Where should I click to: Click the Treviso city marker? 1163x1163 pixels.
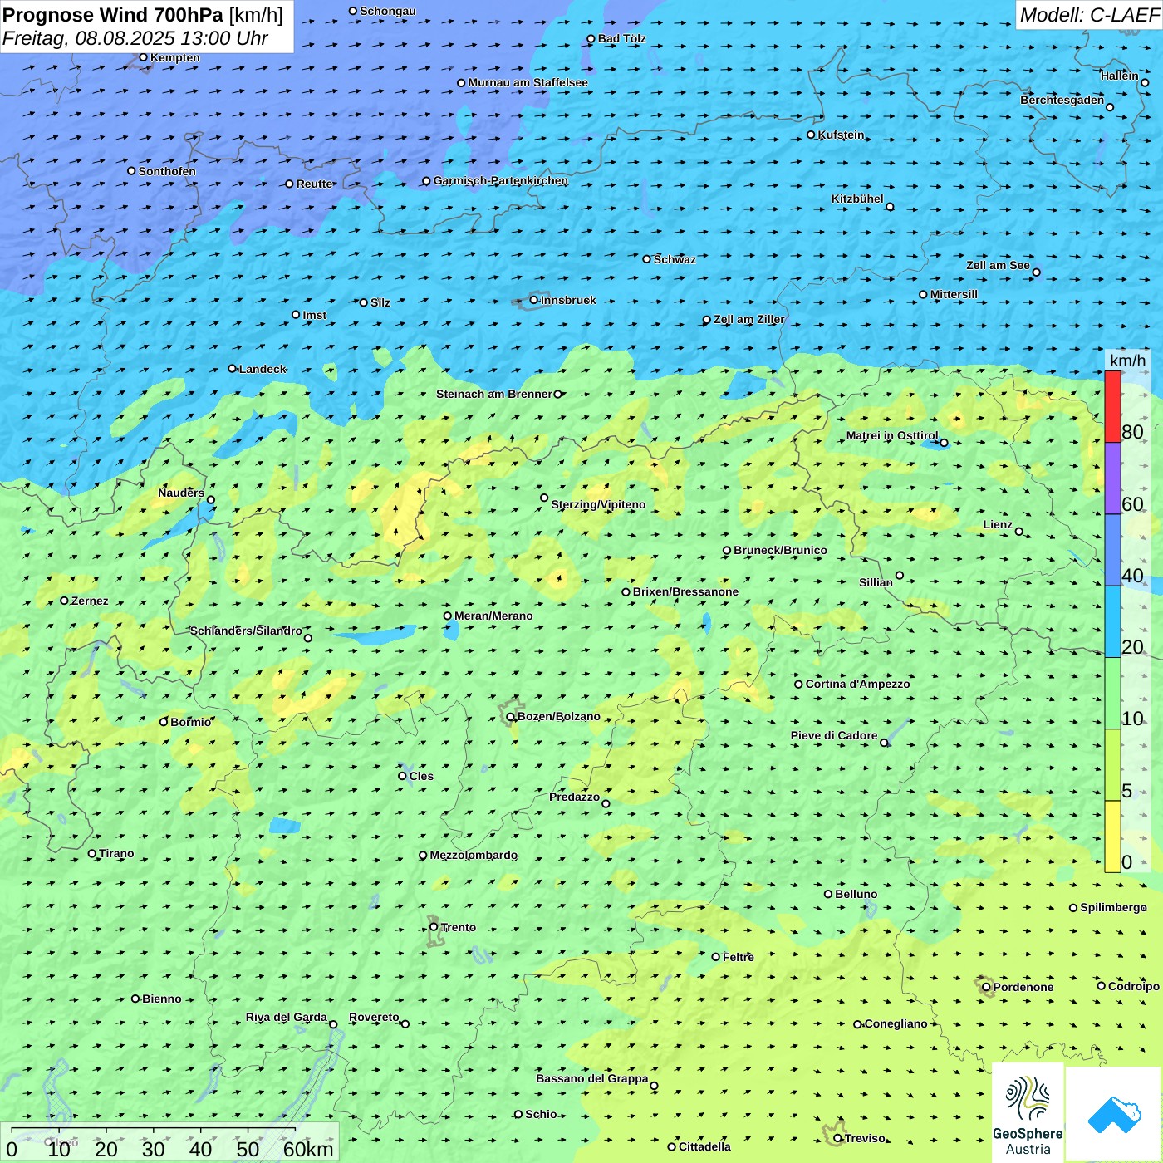pyautogui.click(x=838, y=1138)
